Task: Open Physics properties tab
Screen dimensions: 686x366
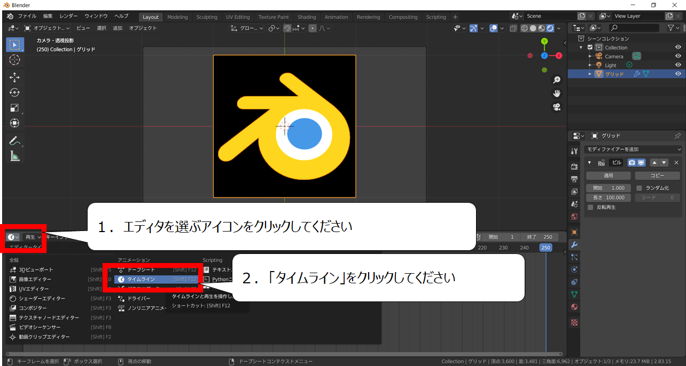Action: 574,269
